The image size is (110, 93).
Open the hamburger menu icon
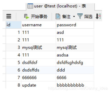click(x=9, y=16)
